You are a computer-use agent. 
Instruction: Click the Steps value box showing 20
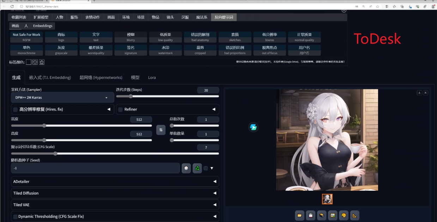click(208, 90)
